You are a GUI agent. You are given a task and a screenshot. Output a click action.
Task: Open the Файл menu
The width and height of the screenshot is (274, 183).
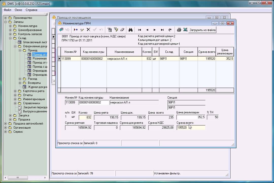(8, 10)
